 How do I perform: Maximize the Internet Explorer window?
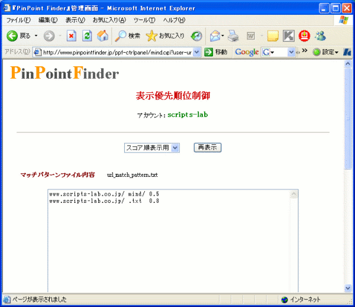pos(335,9)
